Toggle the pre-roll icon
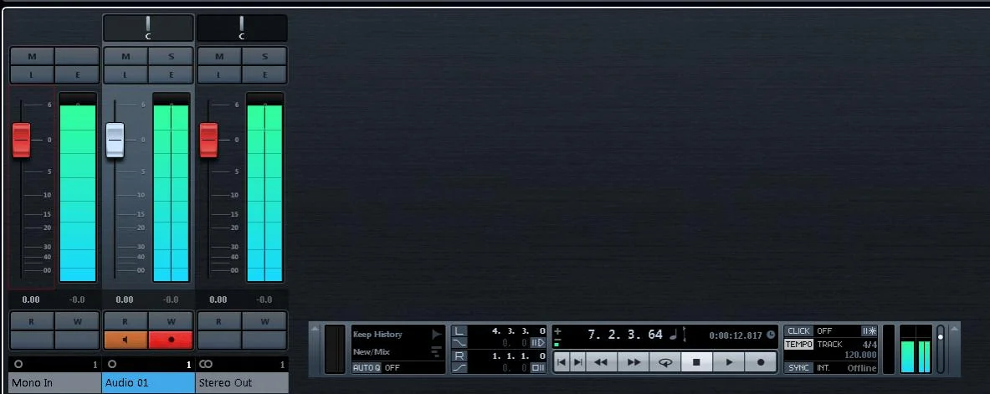Viewport: 990px width, 394px height. tap(538, 342)
